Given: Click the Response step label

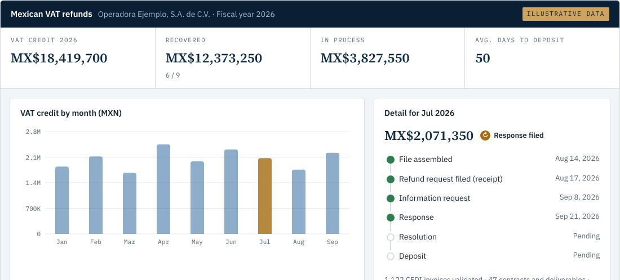Looking at the screenshot, I should click(x=416, y=217).
